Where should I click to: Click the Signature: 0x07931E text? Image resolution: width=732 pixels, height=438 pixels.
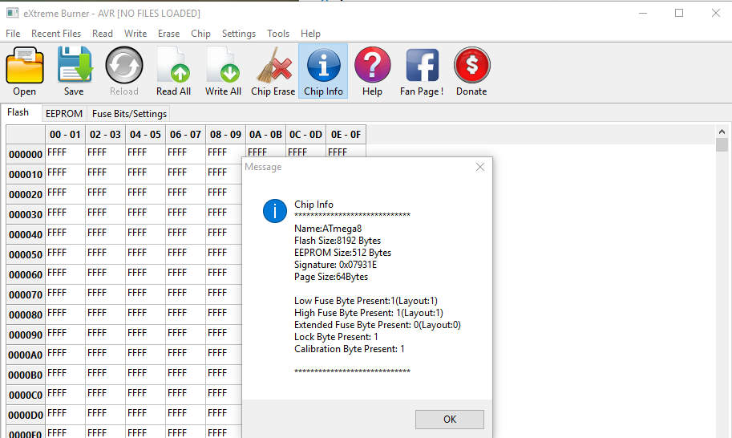(335, 265)
